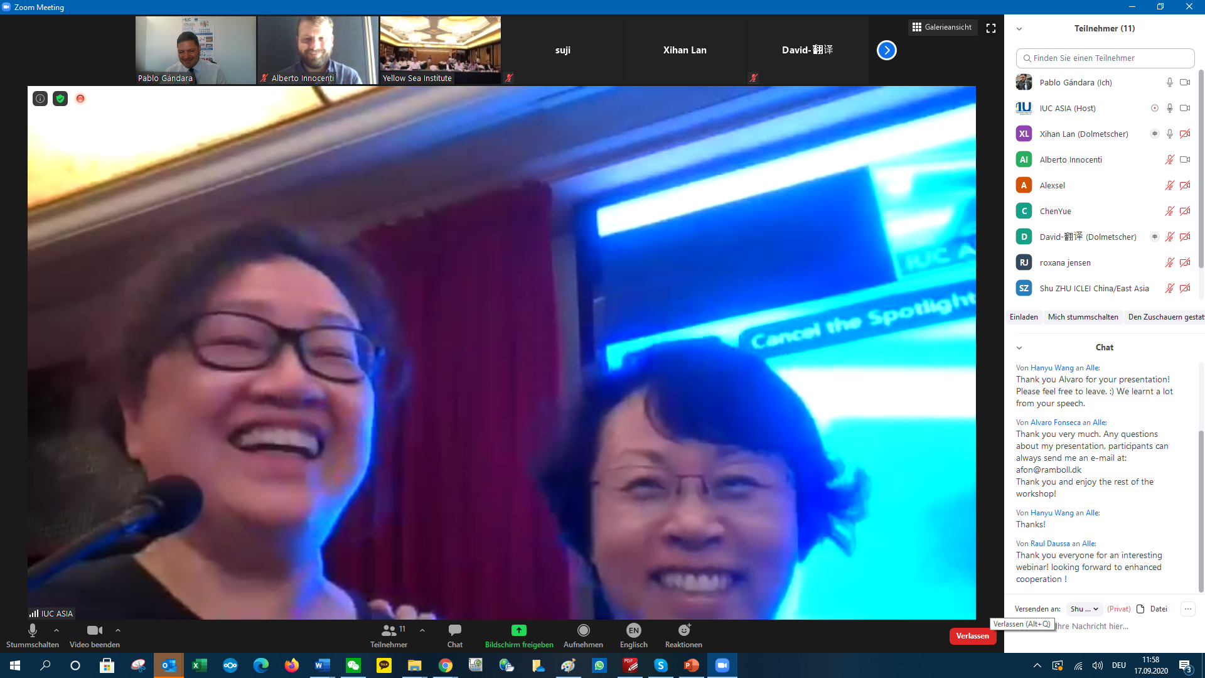Click the Reaktionen emoji icon
The width and height of the screenshot is (1205, 678).
(684, 630)
